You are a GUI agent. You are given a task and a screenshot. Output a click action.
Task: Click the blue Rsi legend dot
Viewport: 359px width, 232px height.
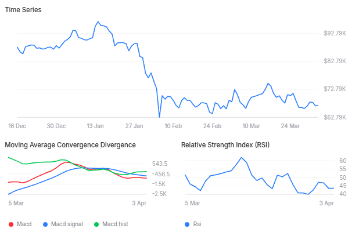(x=186, y=224)
